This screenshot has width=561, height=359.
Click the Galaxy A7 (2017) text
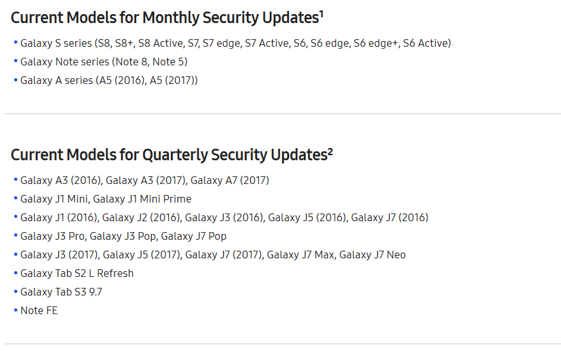tap(229, 180)
